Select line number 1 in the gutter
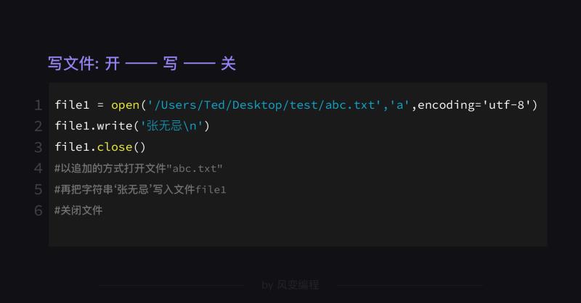The width and height of the screenshot is (581, 303). coord(38,105)
